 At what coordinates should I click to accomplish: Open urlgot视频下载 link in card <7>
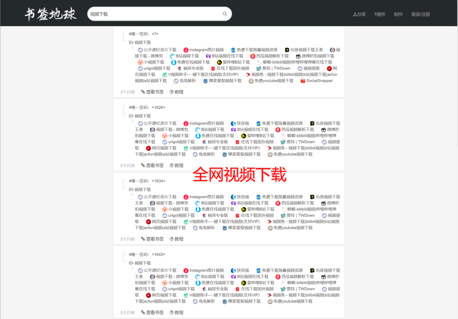(x=157, y=68)
